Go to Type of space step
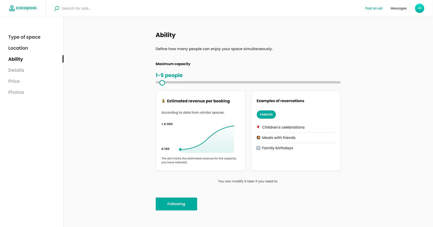 pos(24,37)
